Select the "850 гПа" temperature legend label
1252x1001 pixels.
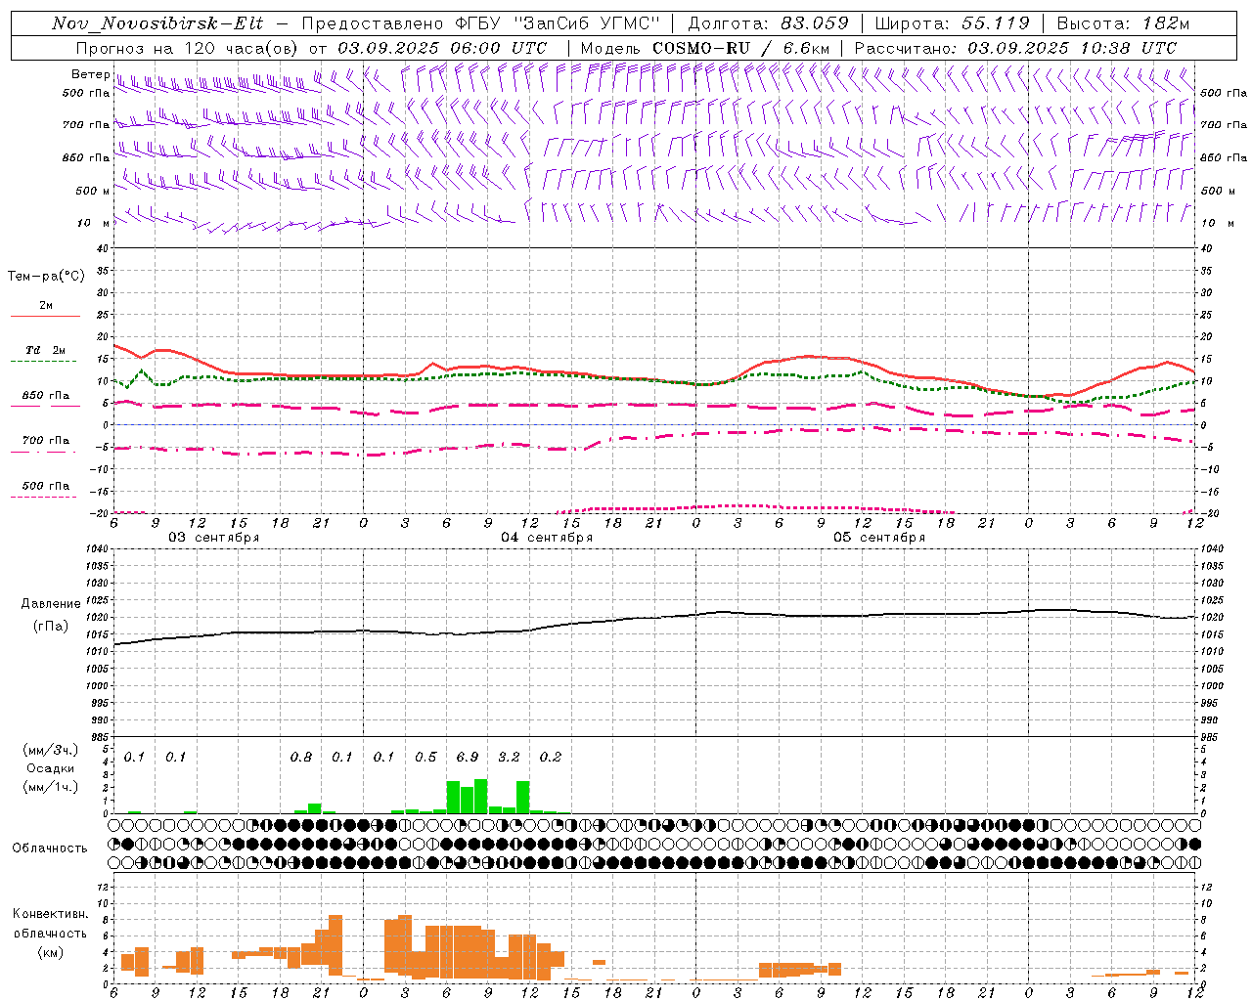[46, 396]
